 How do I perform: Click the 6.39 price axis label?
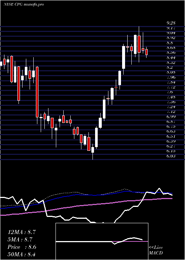pyautogui.click(x=171, y=141)
